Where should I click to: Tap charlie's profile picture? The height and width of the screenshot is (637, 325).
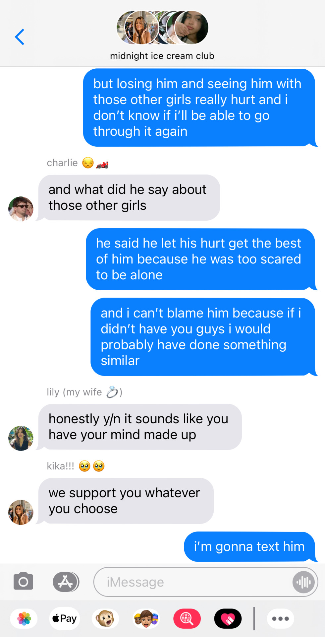click(x=21, y=209)
